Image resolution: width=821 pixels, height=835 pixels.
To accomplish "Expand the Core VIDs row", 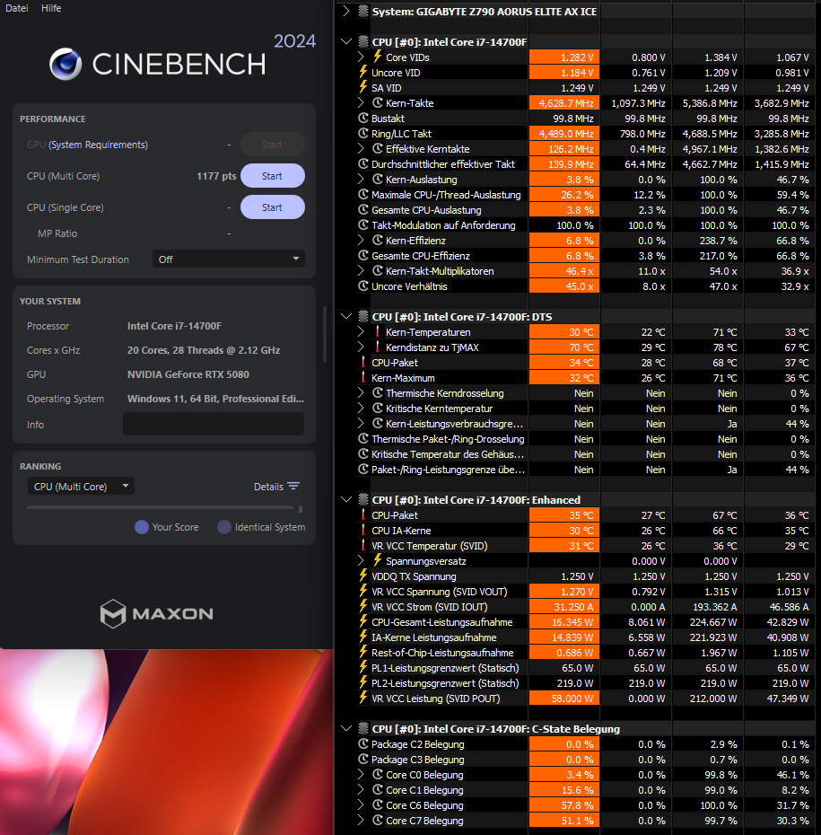I will coord(361,57).
